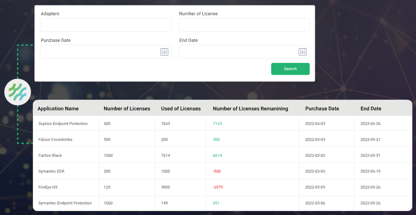The width and height of the screenshot is (416, 215).
Task: Click used licenses value 3000 for FireEye
Action: pyautogui.click(x=166, y=187)
